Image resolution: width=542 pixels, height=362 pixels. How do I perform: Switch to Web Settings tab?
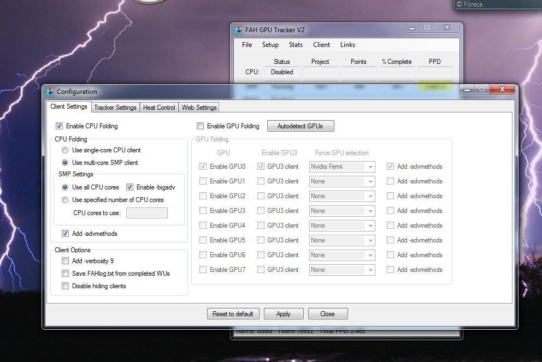[x=199, y=108]
